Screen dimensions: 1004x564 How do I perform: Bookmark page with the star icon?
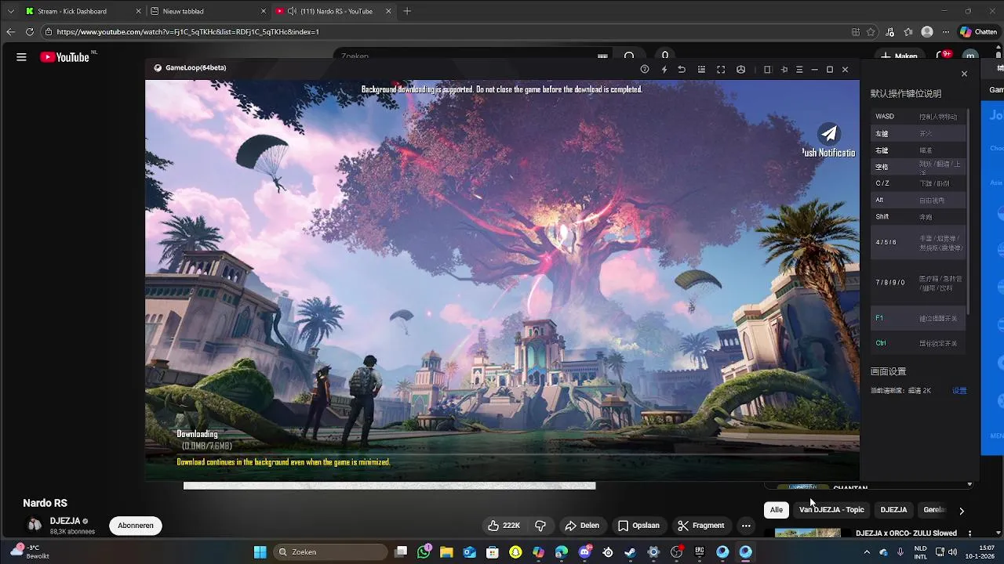(871, 32)
